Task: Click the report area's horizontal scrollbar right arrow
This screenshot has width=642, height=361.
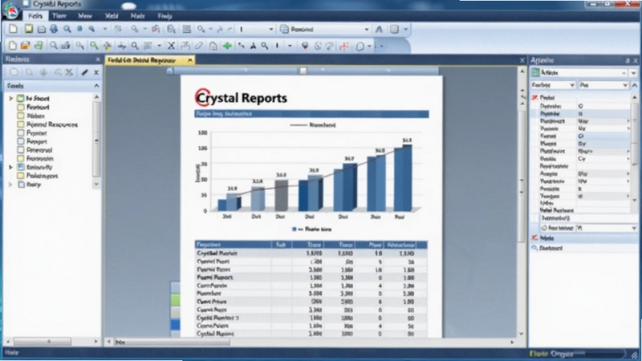Action: (x=512, y=343)
